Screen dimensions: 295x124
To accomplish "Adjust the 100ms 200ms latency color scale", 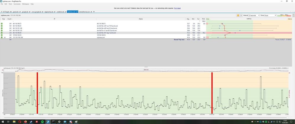I will pos(284,15).
